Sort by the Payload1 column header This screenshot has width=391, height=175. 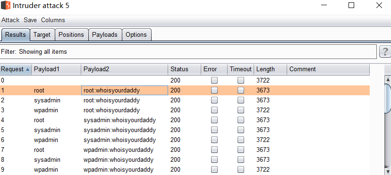click(56, 69)
